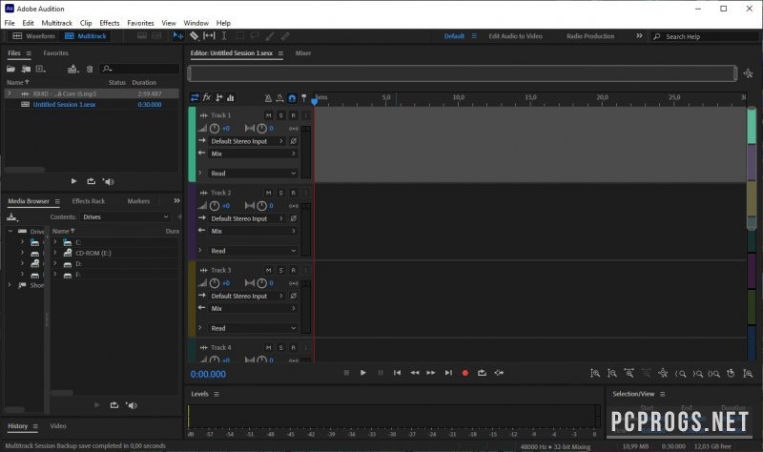The image size is (763, 452).
Task: Click the Files panel search field
Action: click(139, 69)
